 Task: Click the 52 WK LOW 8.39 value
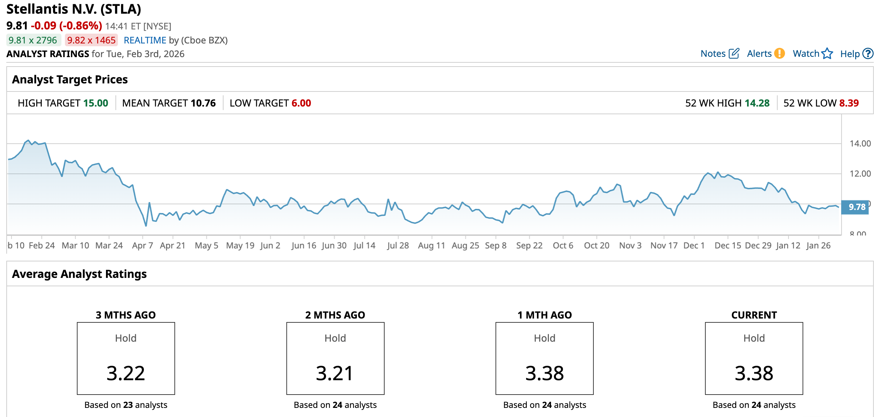click(x=849, y=103)
